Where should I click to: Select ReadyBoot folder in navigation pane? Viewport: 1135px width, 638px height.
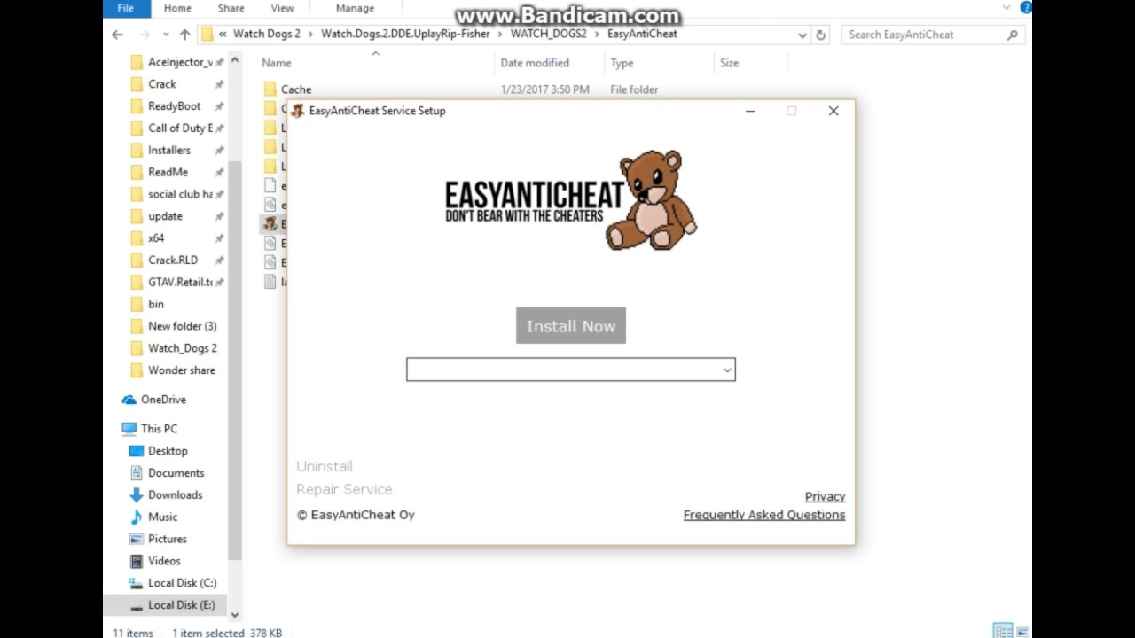coord(175,106)
